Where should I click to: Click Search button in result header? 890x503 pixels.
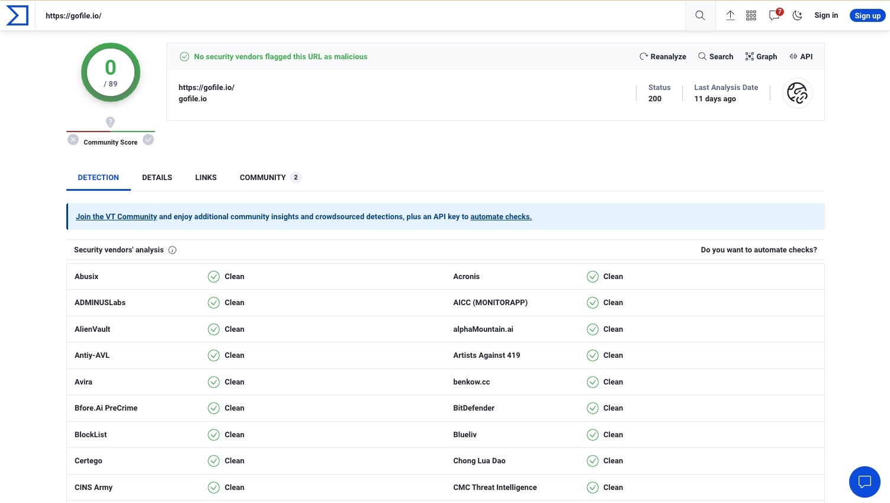tap(715, 56)
